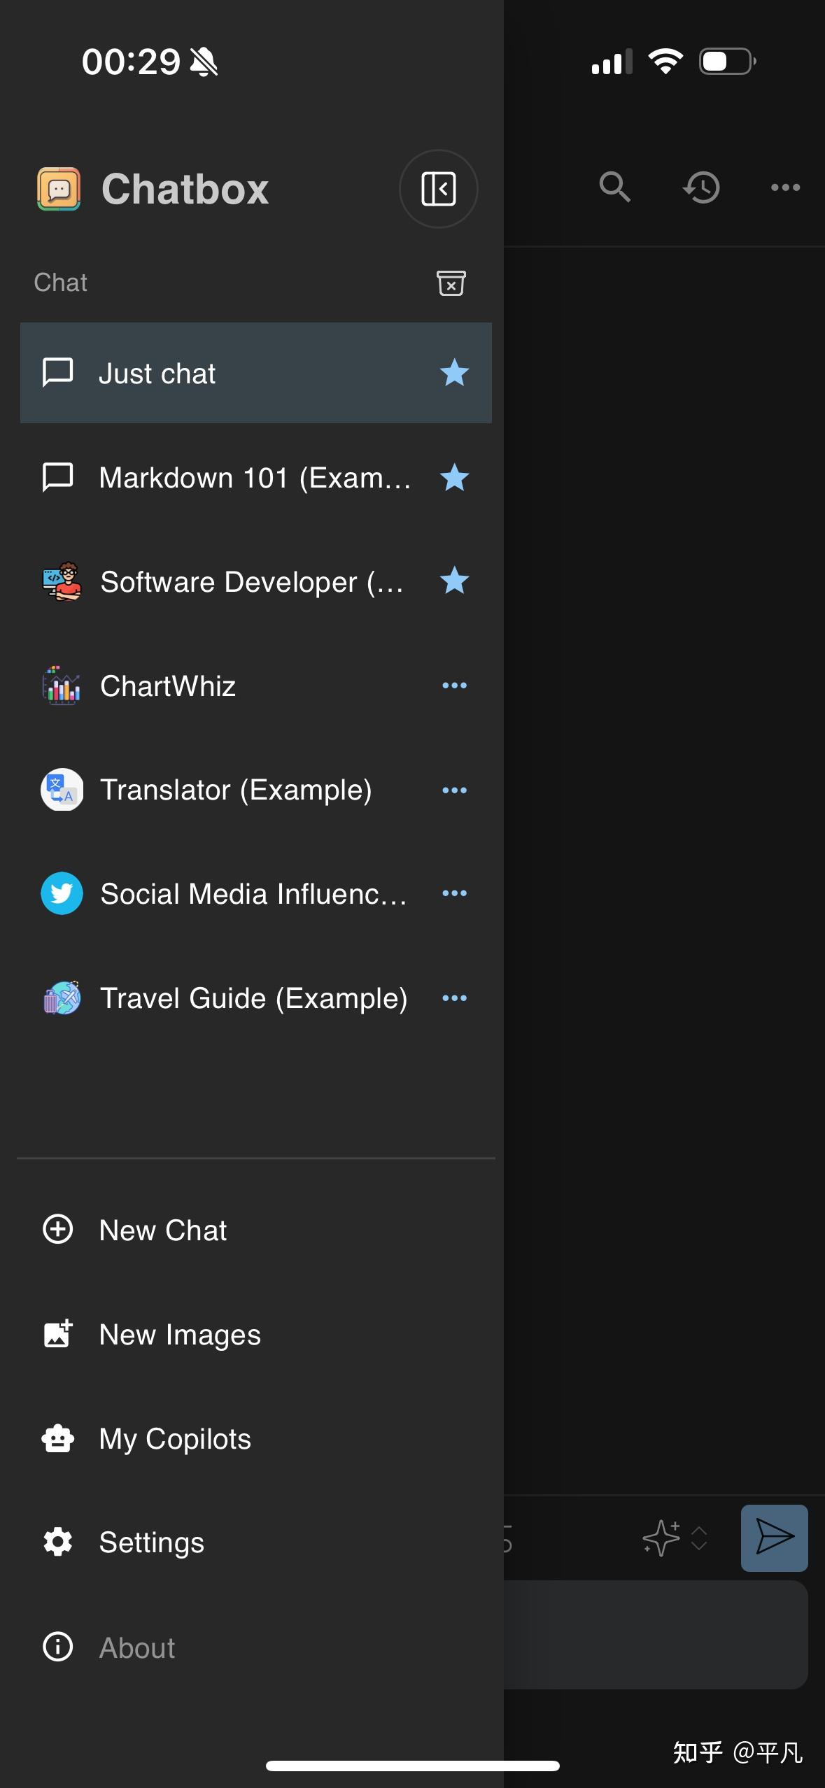Screen dimensions: 825x1788
Task: Click the Chatbox app logo
Action: 59,189
